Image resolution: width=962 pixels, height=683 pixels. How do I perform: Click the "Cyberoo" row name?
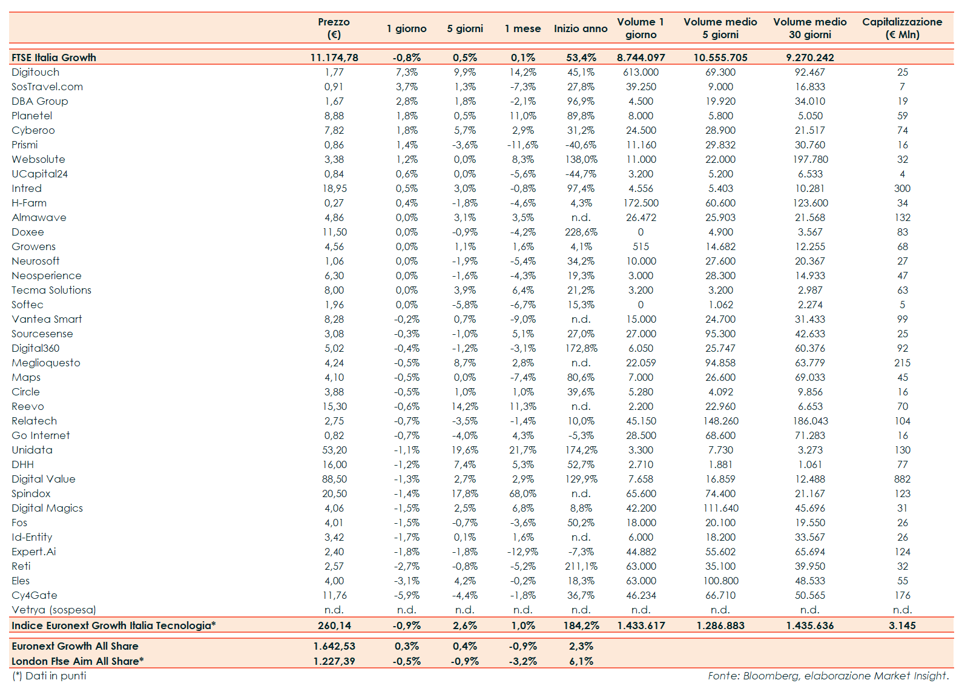pyautogui.click(x=33, y=130)
